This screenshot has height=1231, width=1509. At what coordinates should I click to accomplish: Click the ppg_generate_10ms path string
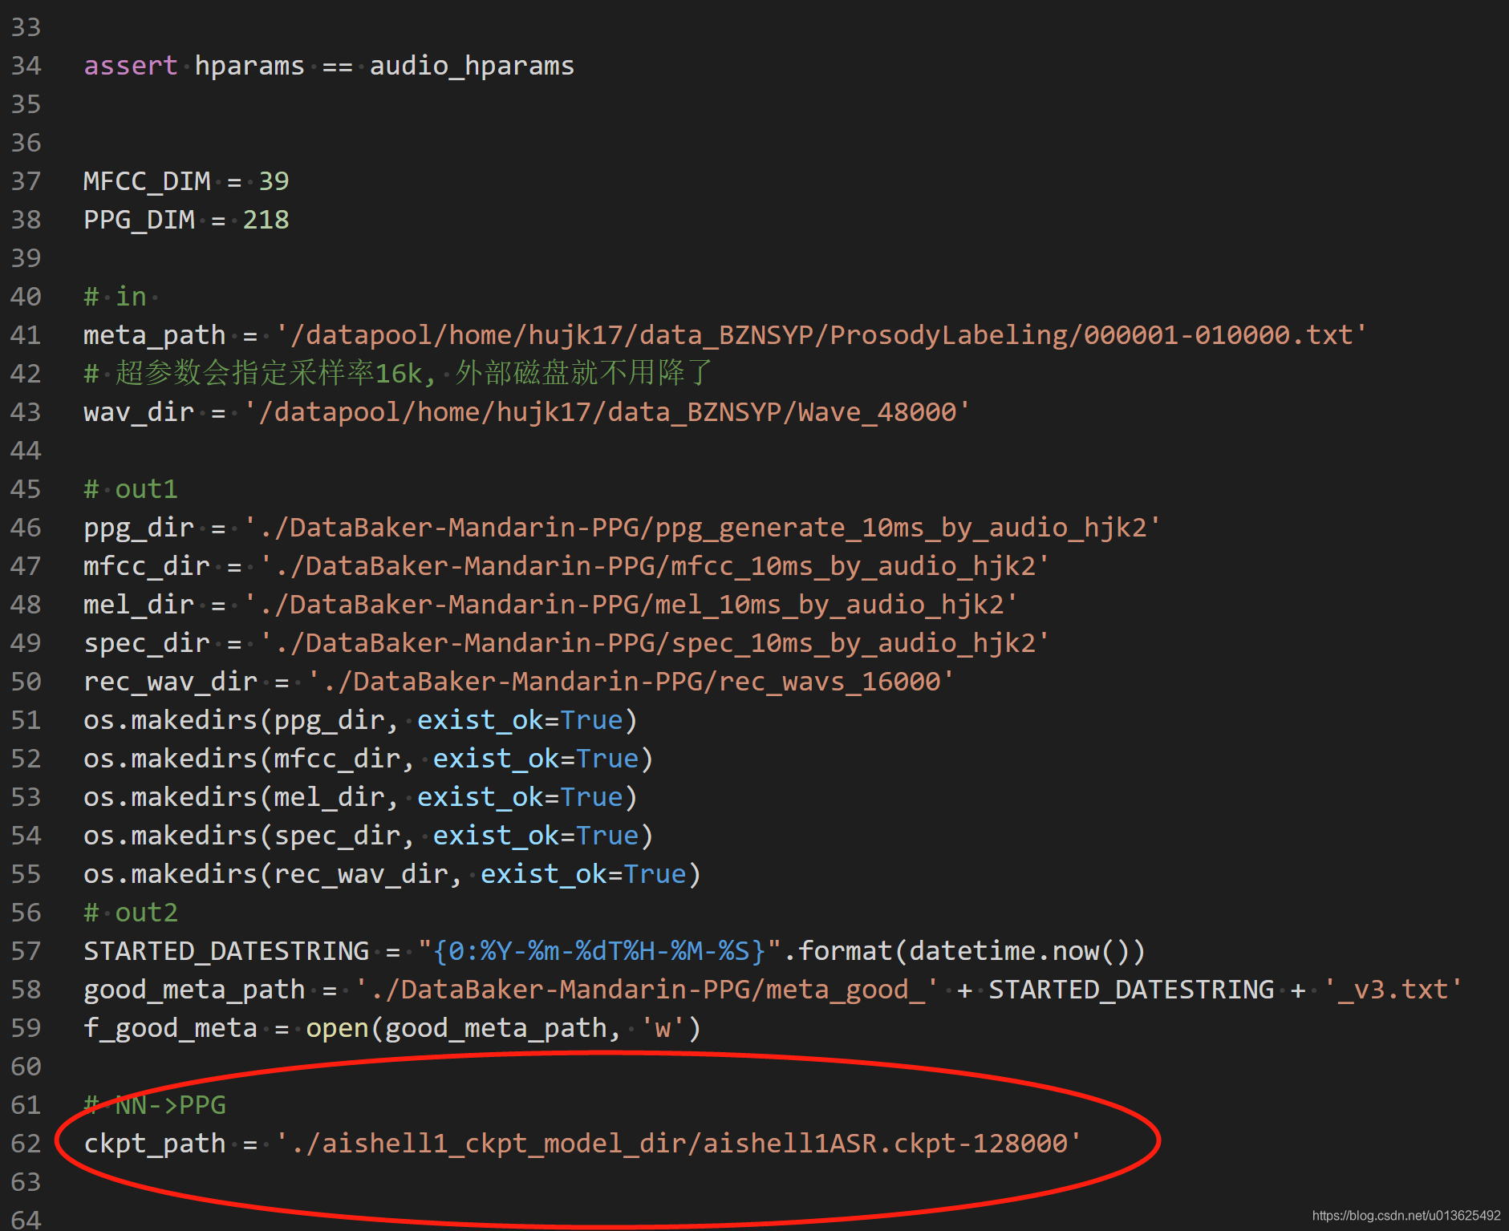pyautogui.click(x=703, y=528)
